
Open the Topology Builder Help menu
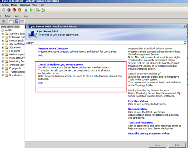point(25,16)
